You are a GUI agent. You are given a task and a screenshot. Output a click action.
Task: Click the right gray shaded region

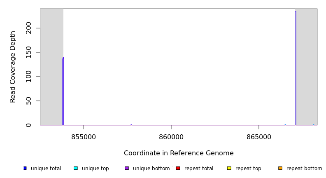pos(307,66)
